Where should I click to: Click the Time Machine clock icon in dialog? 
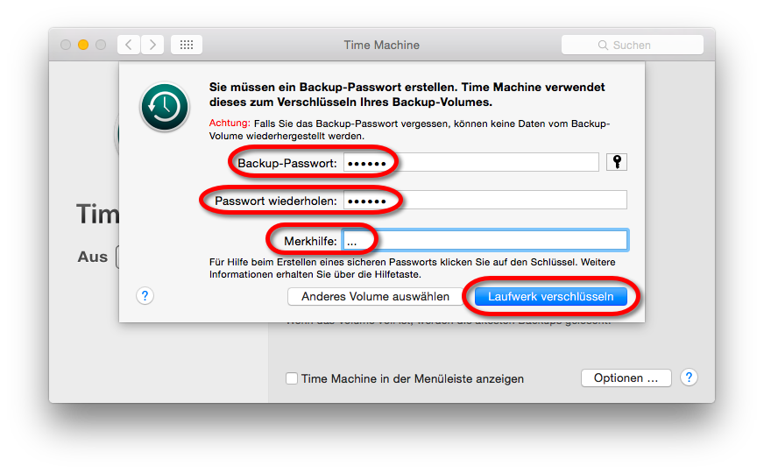click(164, 107)
